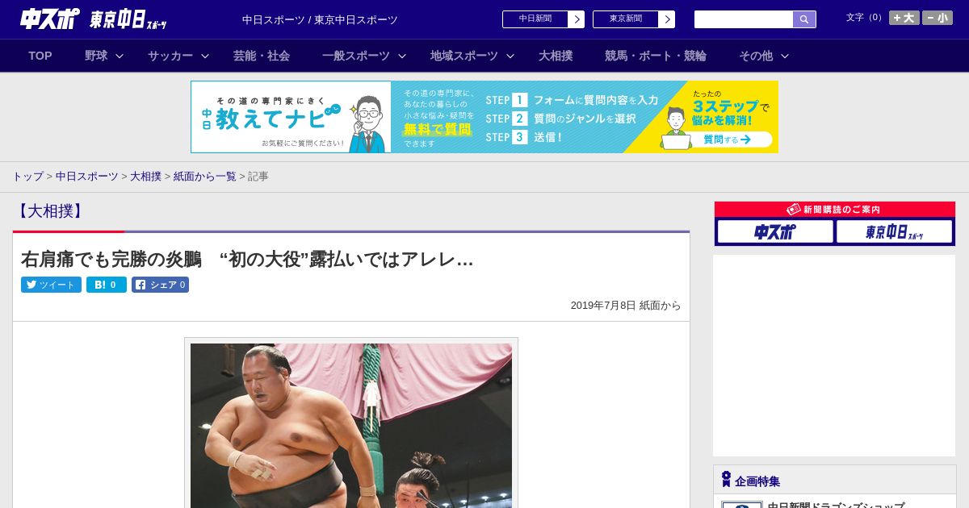Click the 【大相撲】 category heading
This screenshot has width=969, height=508.
pyautogui.click(x=50, y=211)
